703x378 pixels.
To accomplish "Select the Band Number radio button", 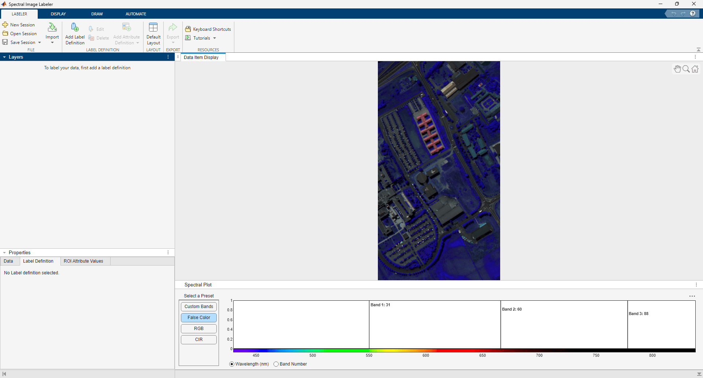I will [276, 364].
